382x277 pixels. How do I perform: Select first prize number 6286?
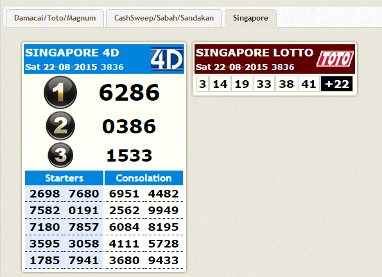pyautogui.click(x=129, y=92)
